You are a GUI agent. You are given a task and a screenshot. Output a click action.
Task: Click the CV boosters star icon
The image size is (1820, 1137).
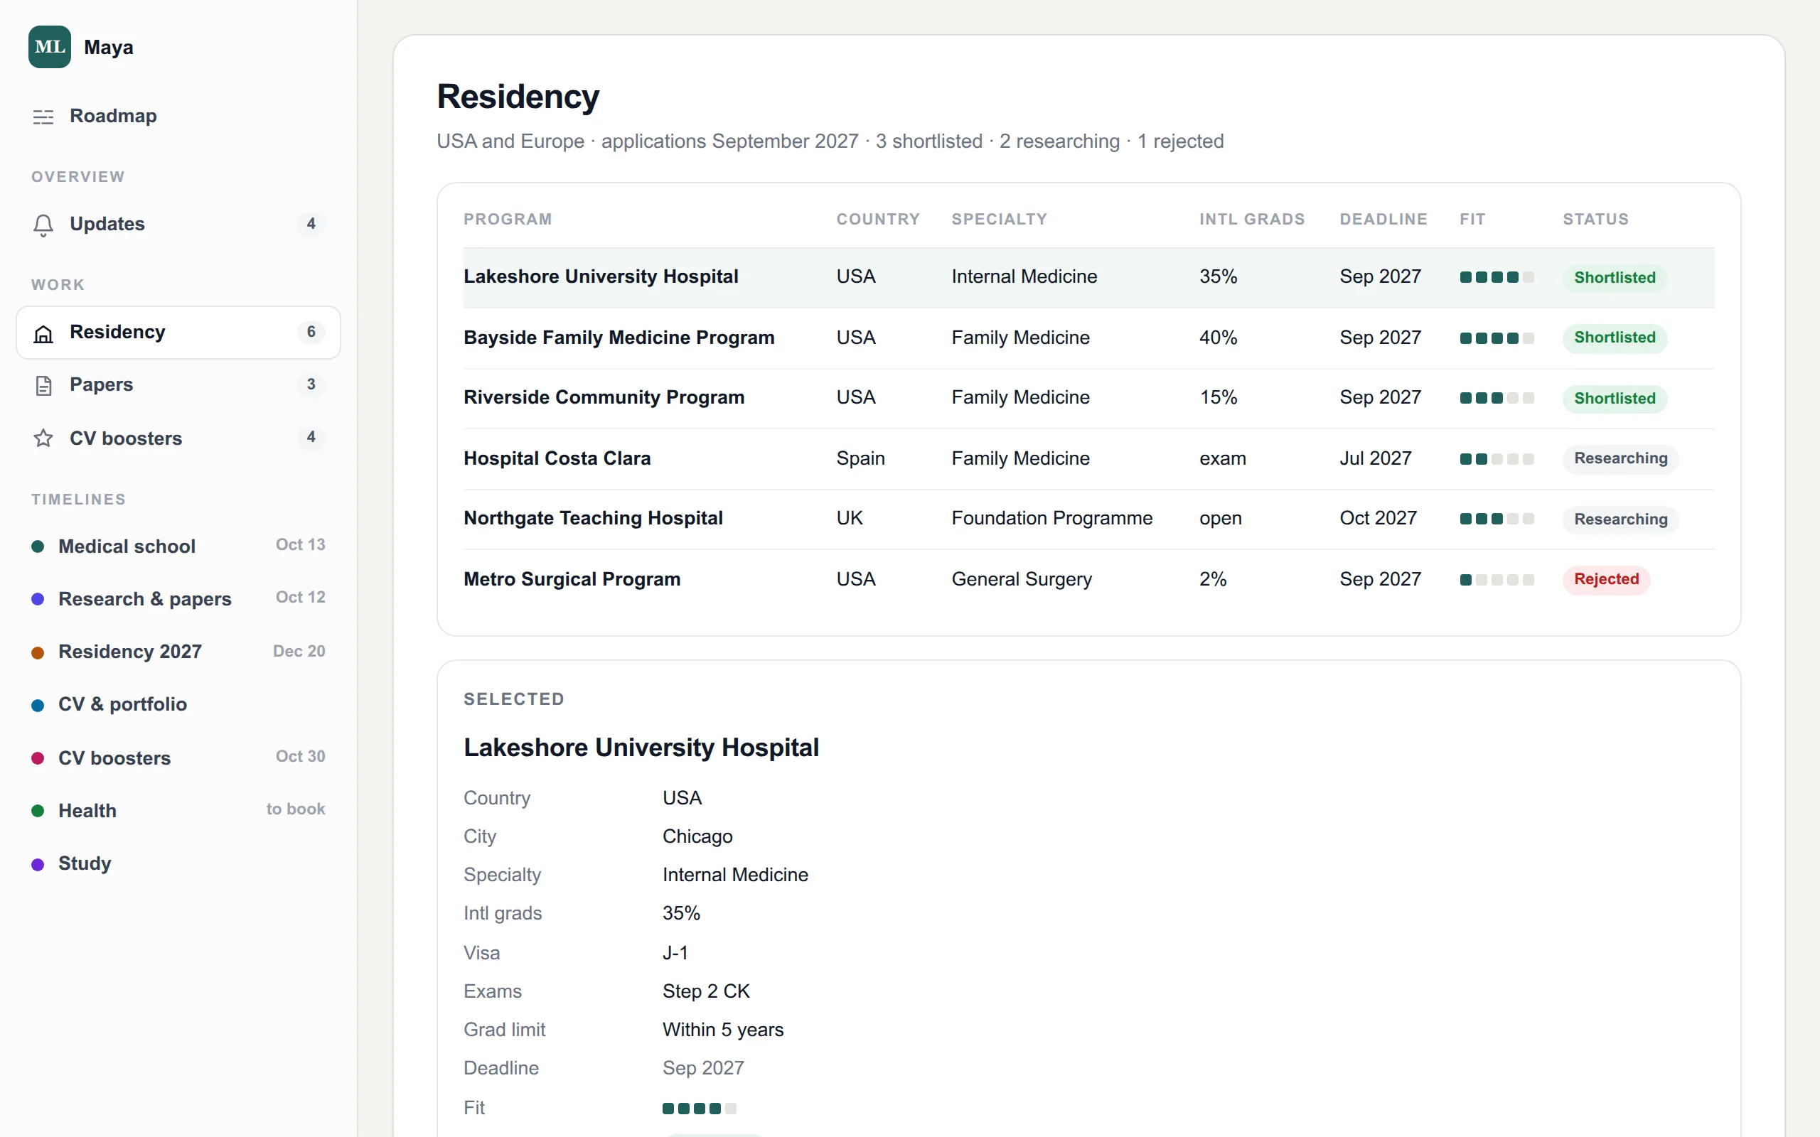[x=43, y=438]
